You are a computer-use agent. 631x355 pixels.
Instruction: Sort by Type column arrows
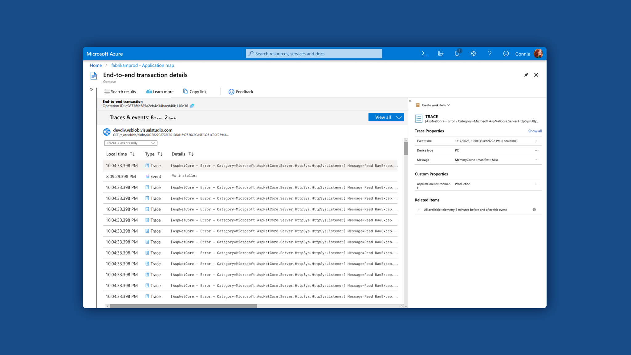[160, 154]
